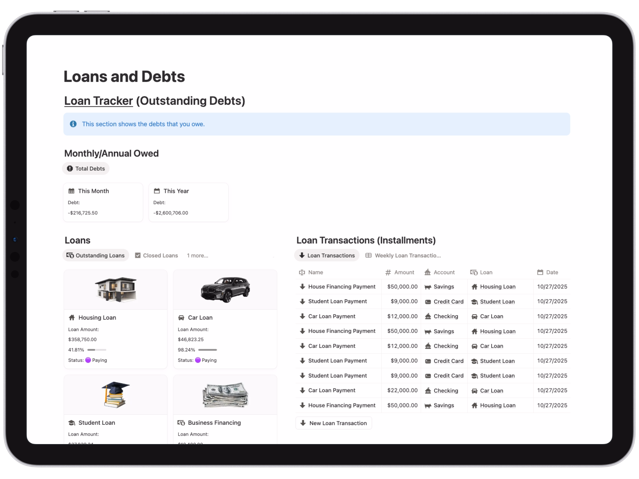The height and width of the screenshot is (479, 639).
Task: Click the bank icon in the Account column header
Action: coord(427,272)
